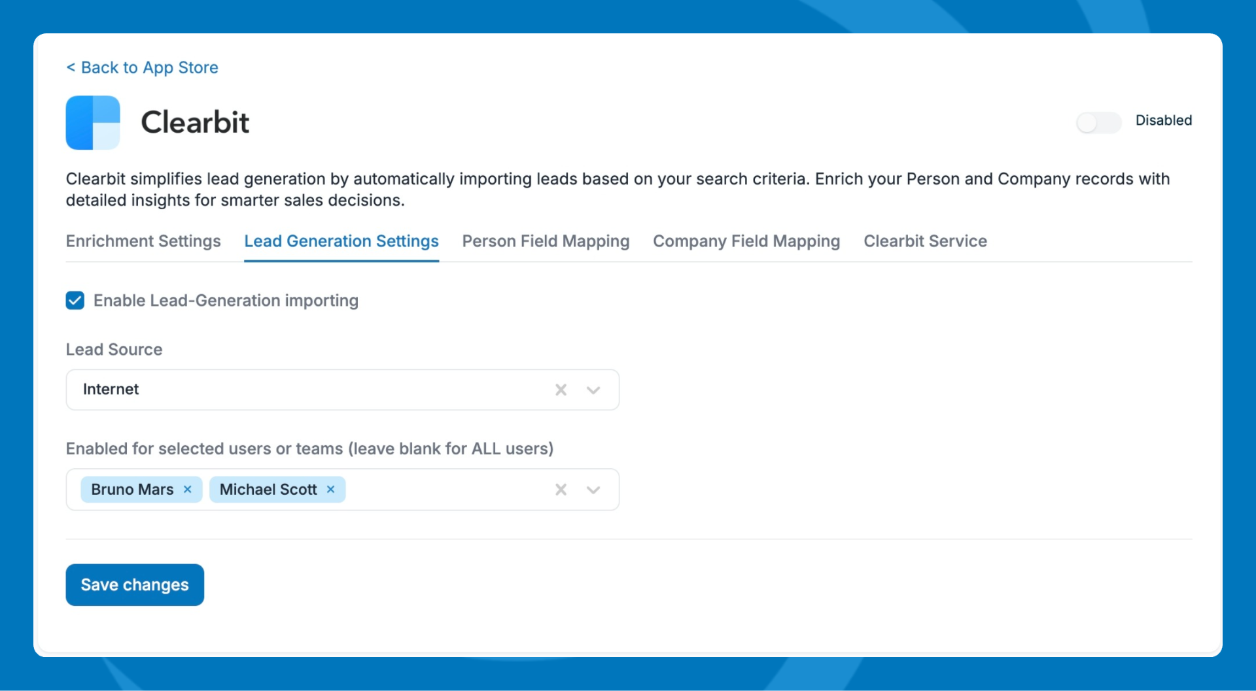This screenshot has height=691, width=1256.
Task: Click the Clearbit app logo icon
Action: [93, 123]
